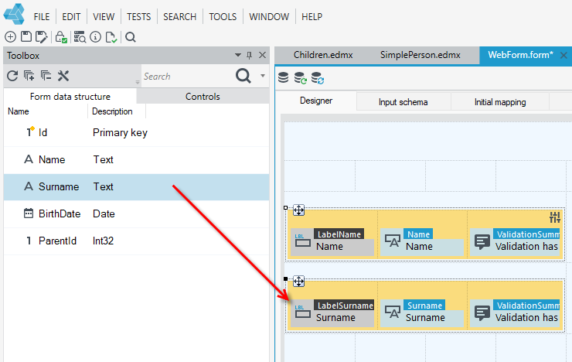Switch to Form data structure tab
Screen dimensions: 572x362
pyautogui.click(x=70, y=97)
